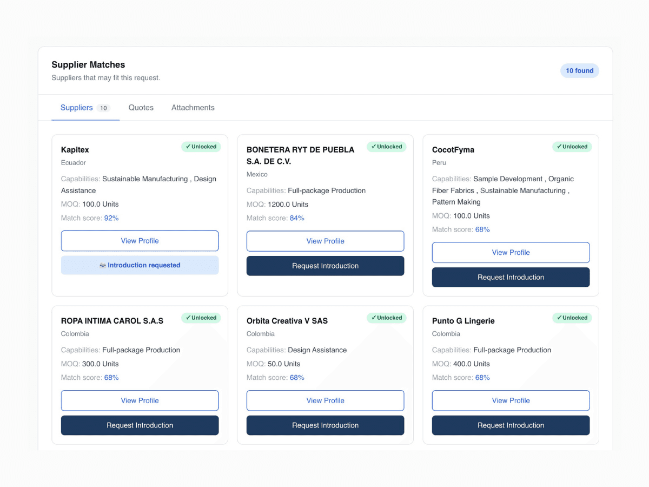
Task: Click Peru under CocotFyma
Action: [x=439, y=163]
